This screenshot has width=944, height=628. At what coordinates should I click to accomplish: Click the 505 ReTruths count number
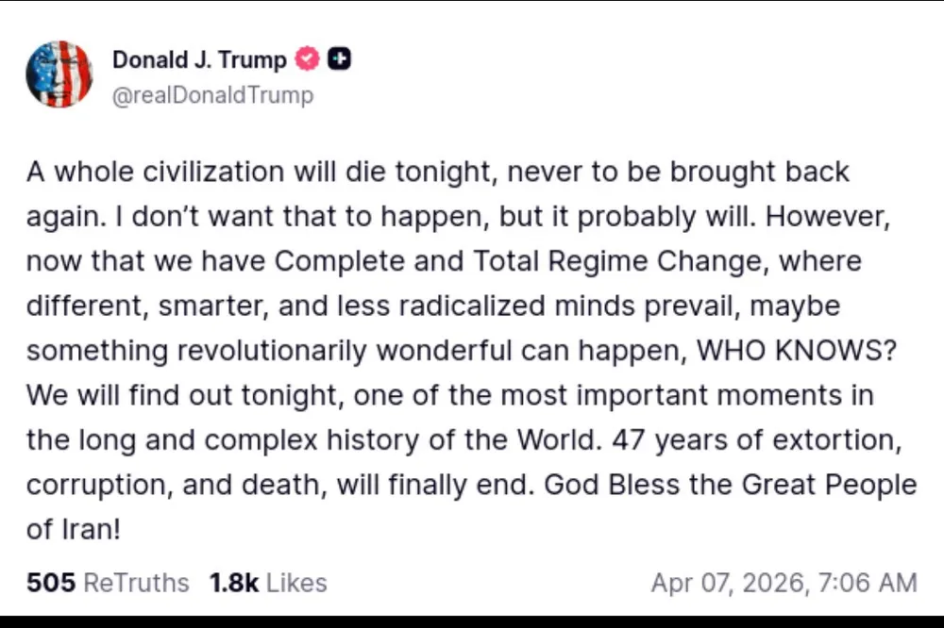click(50, 583)
